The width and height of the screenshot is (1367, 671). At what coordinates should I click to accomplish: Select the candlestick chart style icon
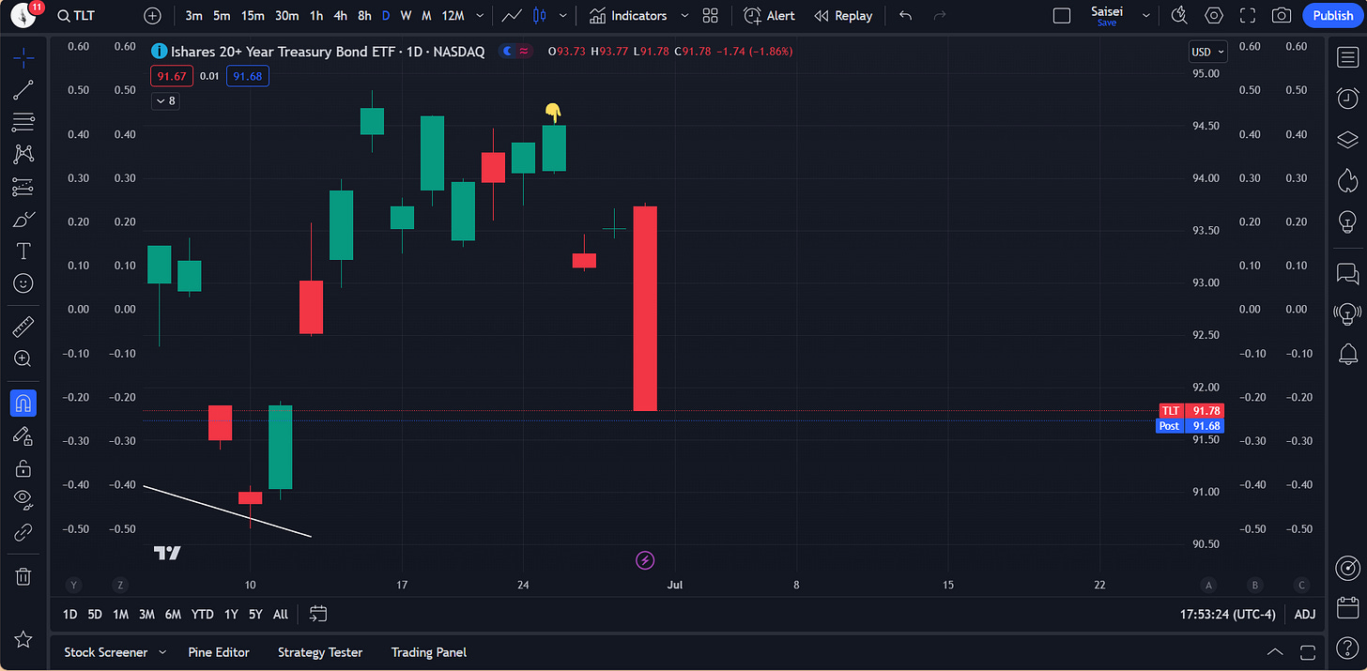pos(539,16)
